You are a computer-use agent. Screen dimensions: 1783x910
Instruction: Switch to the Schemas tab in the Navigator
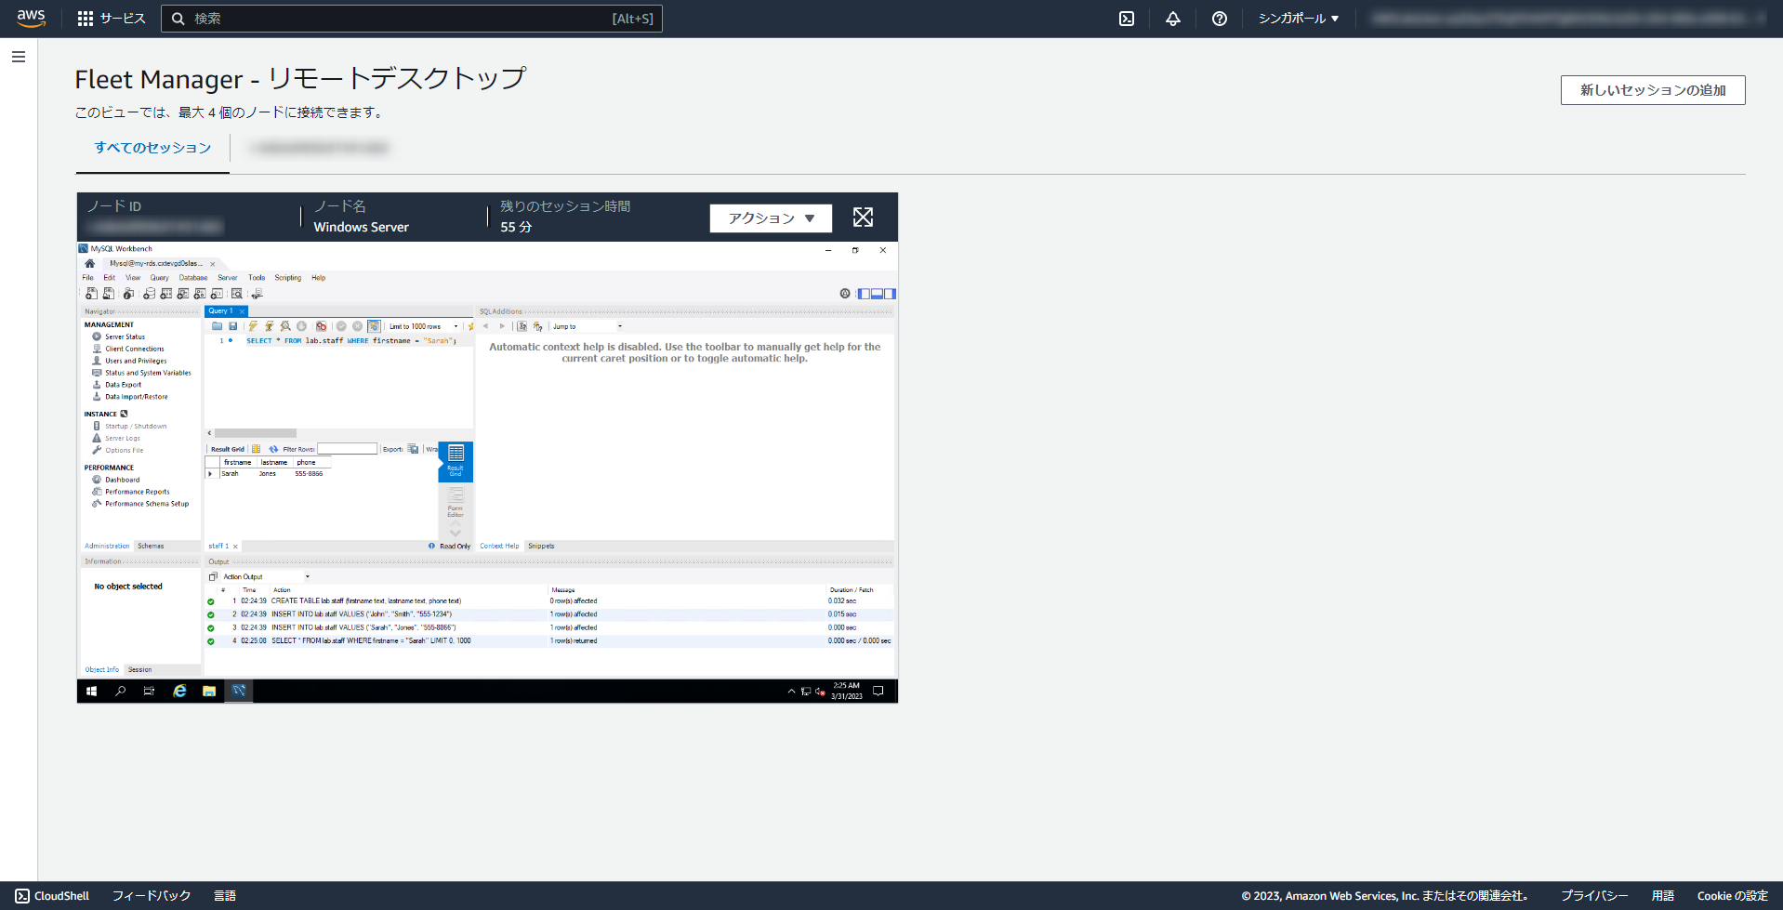coord(151,546)
